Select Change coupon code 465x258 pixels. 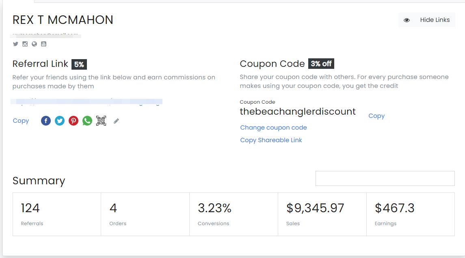point(273,127)
